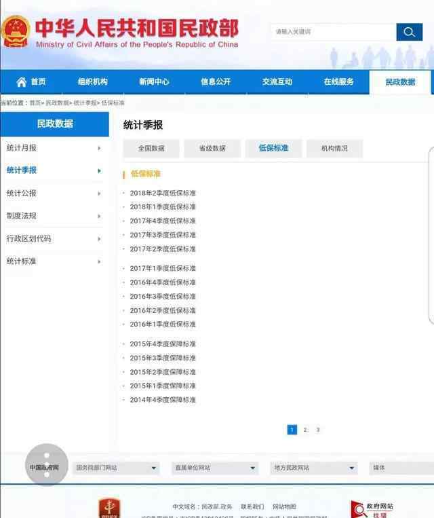Open 2014年4季度保障标准 report
Viewport: 434px width, 518px height.
pos(163,400)
